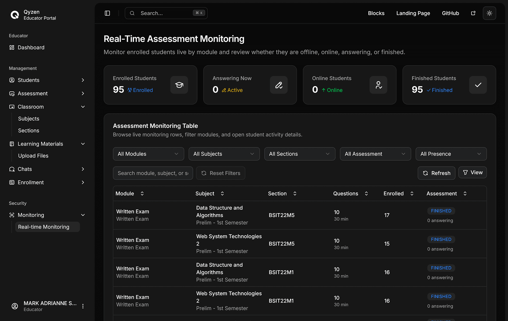Sort table by Assessment column

click(465, 194)
